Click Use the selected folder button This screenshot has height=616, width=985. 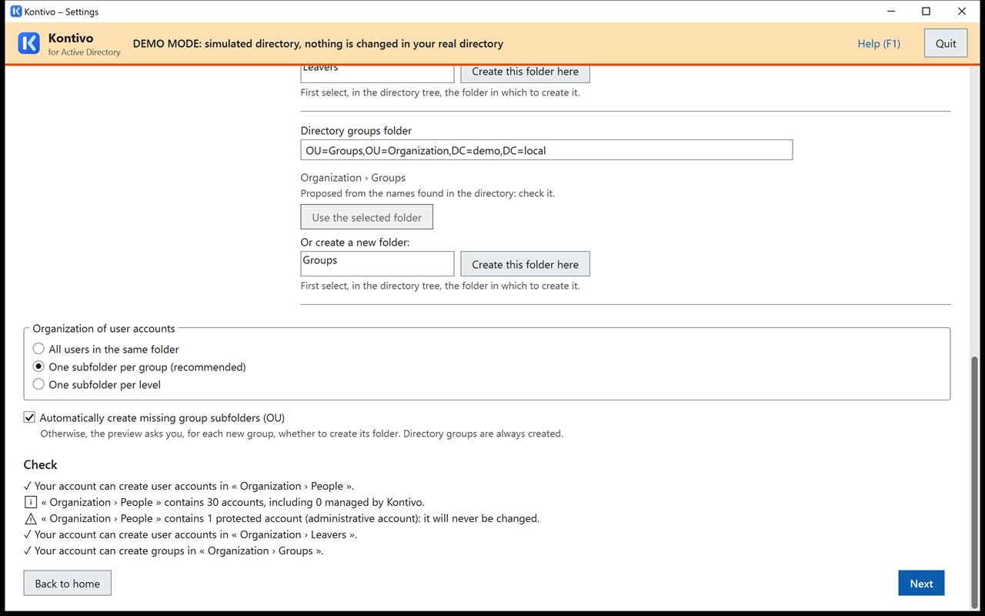coord(367,217)
